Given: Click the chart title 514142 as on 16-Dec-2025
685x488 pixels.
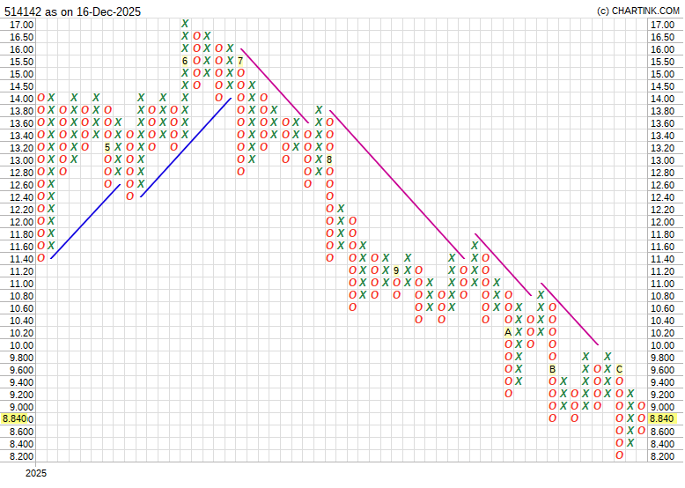Looking at the screenshot, I should point(72,11).
